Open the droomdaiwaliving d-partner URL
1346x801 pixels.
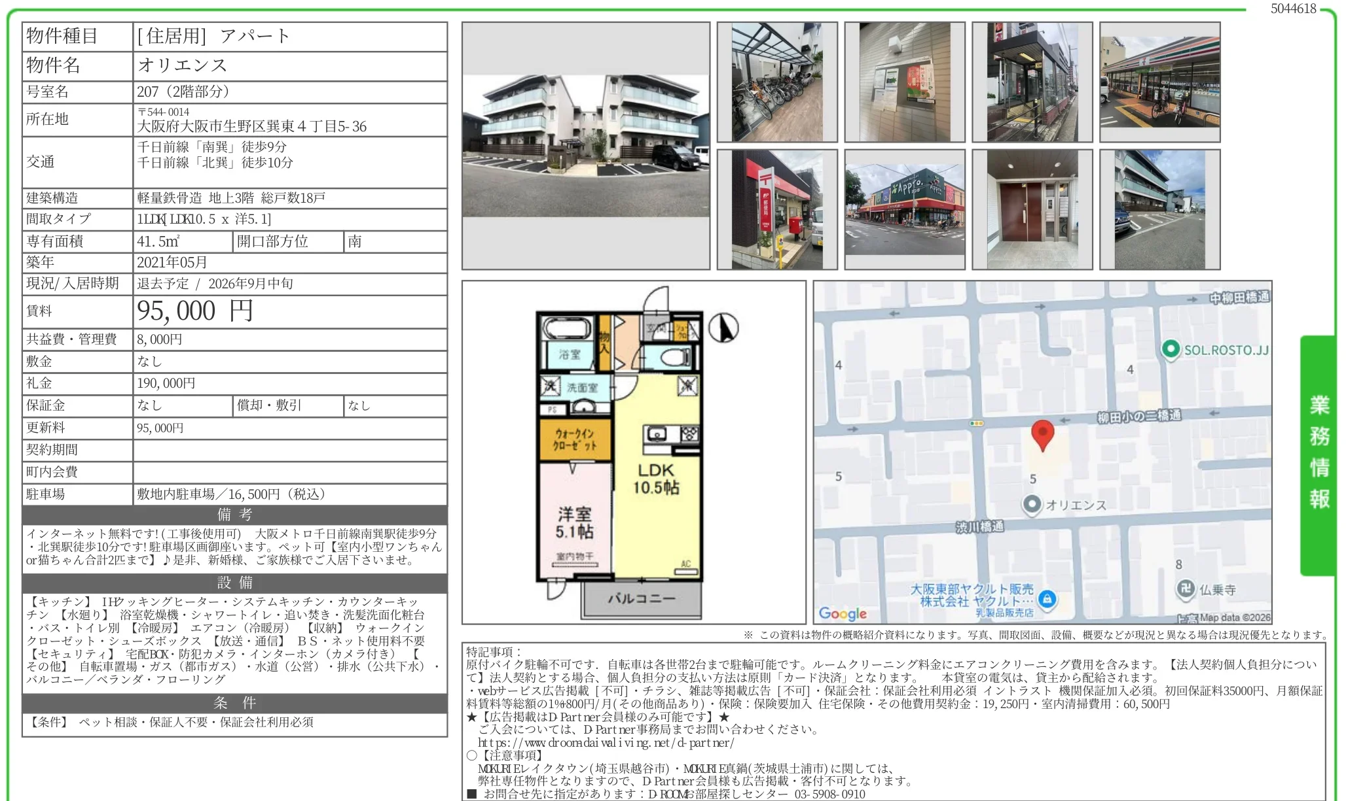pyautogui.click(x=606, y=742)
